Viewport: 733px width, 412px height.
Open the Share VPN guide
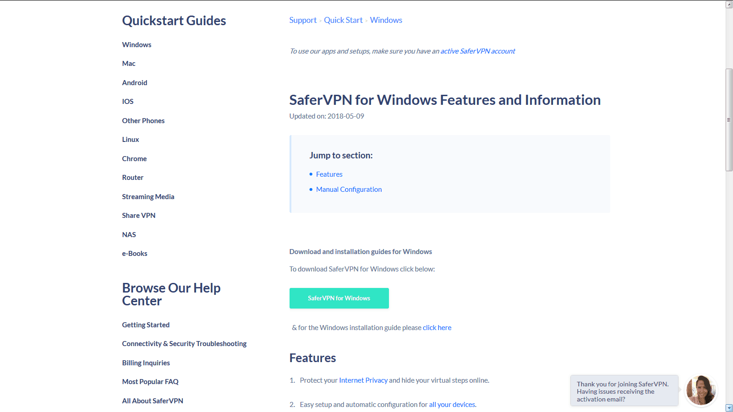coord(139,216)
